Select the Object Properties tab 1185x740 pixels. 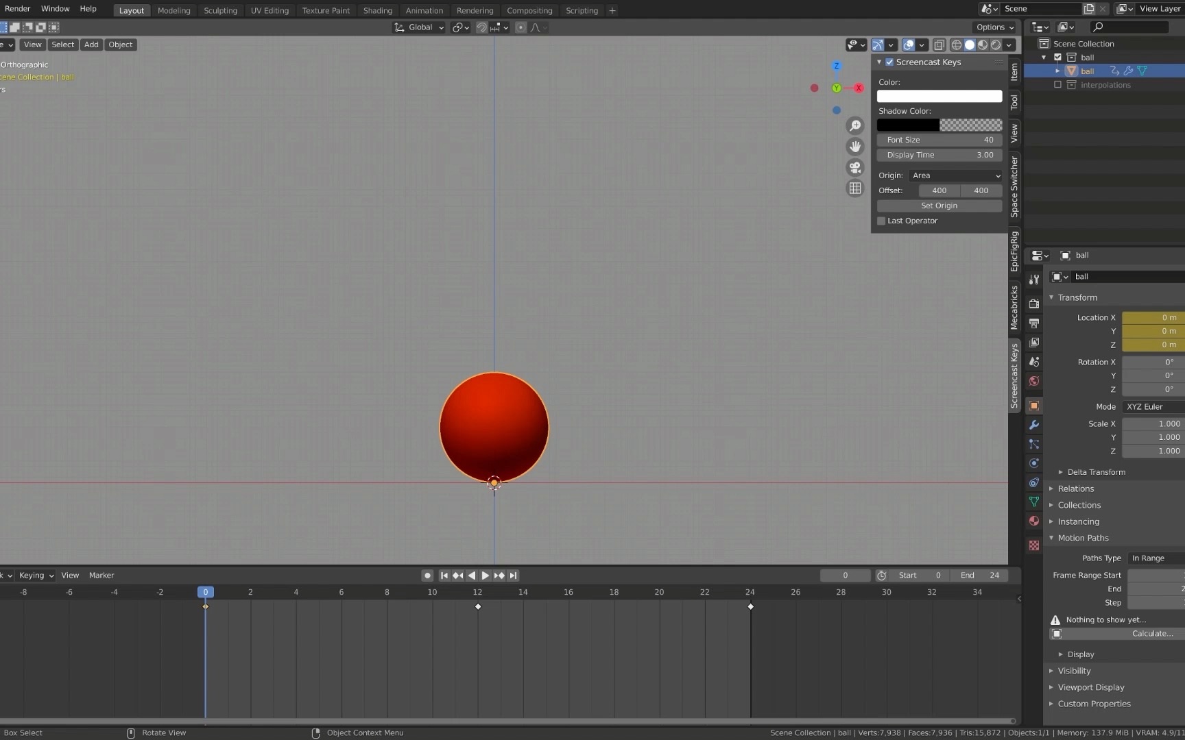pyautogui.click(x=1033, y=404)
